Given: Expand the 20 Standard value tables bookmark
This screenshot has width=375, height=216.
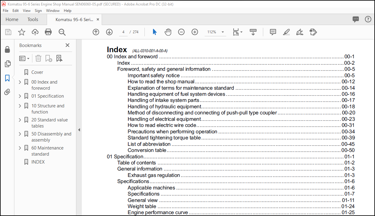Looking at the screenshot, I should point(20,120).
